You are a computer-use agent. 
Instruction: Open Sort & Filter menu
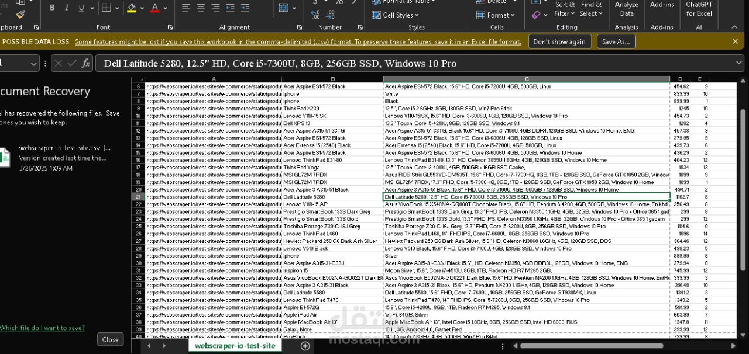(x=565, y=9)
